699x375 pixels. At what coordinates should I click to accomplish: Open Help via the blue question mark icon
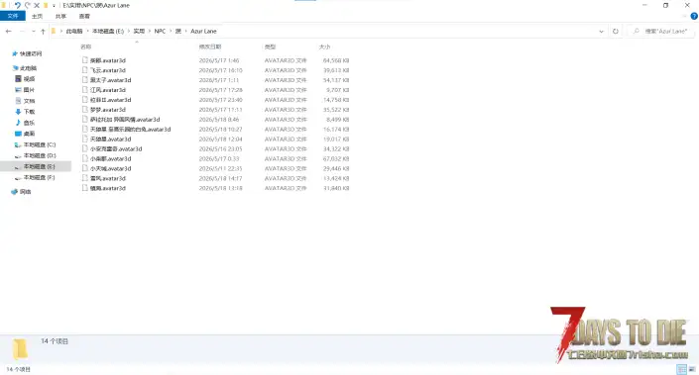pos(694,16)
